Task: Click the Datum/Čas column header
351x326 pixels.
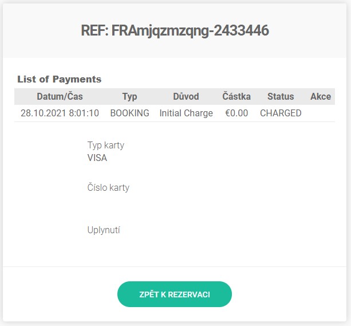Action: [x=60, y=96]
